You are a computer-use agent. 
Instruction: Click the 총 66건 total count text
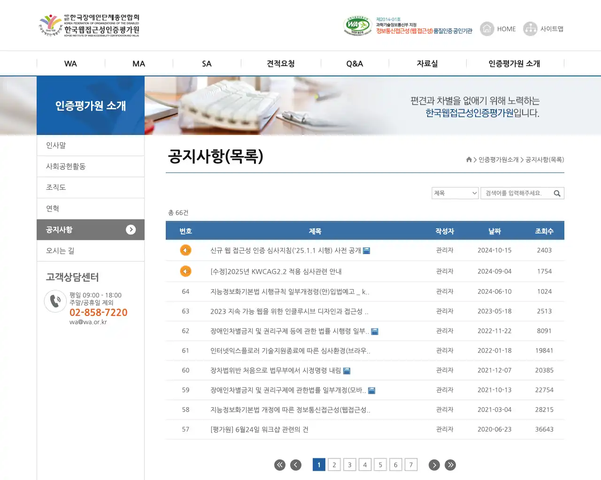click(178, 213)
